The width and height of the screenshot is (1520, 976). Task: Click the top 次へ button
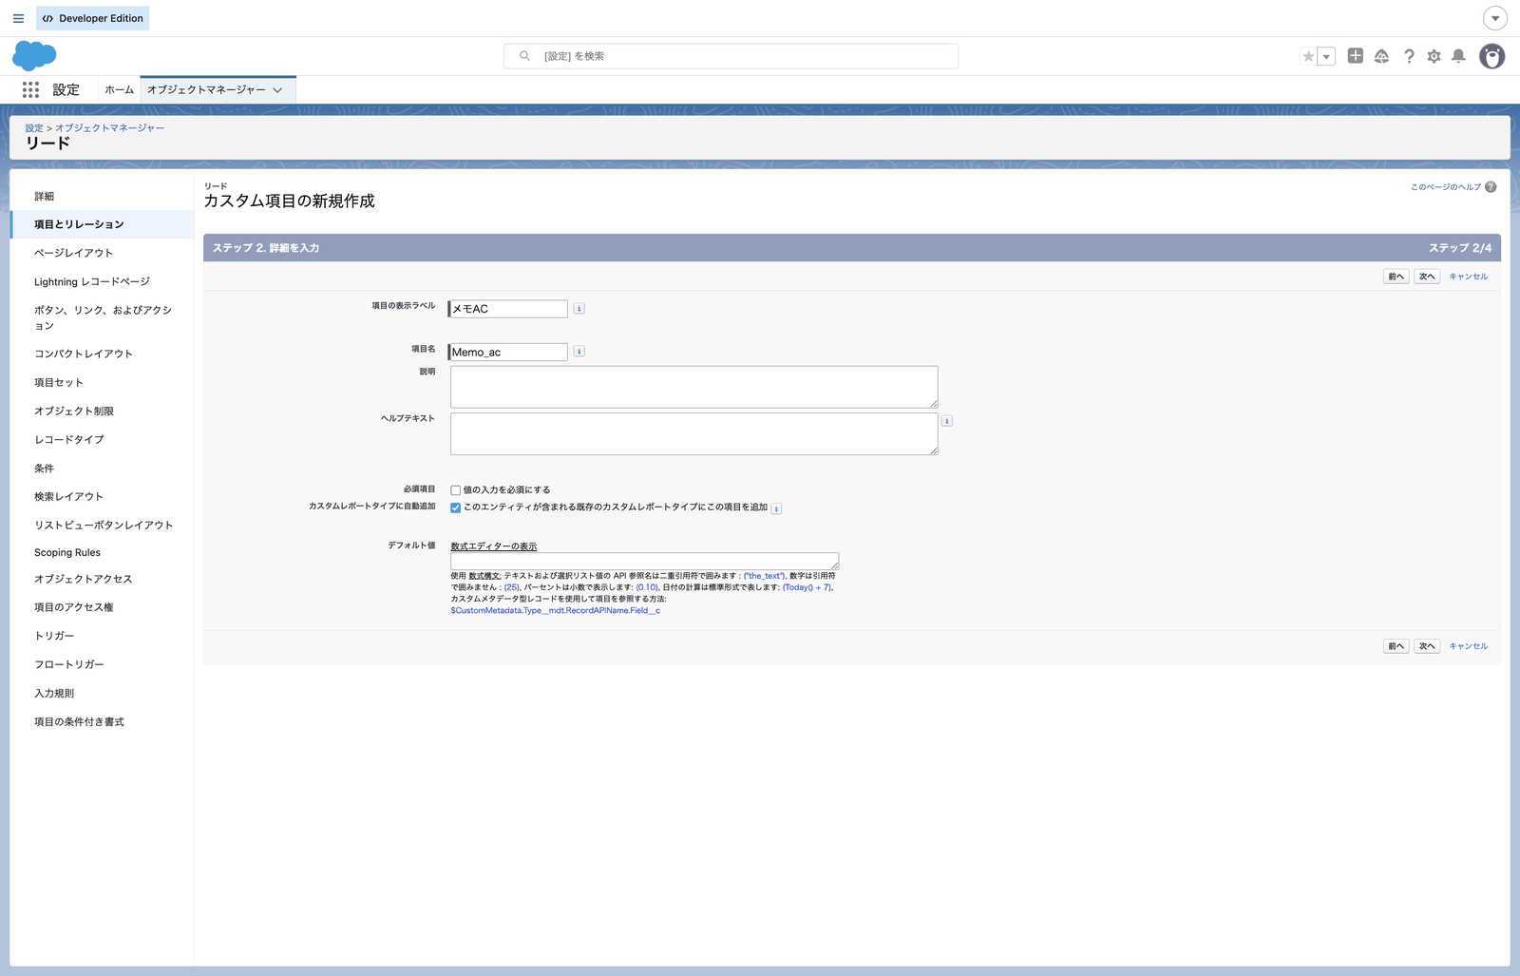[1427, 277]
